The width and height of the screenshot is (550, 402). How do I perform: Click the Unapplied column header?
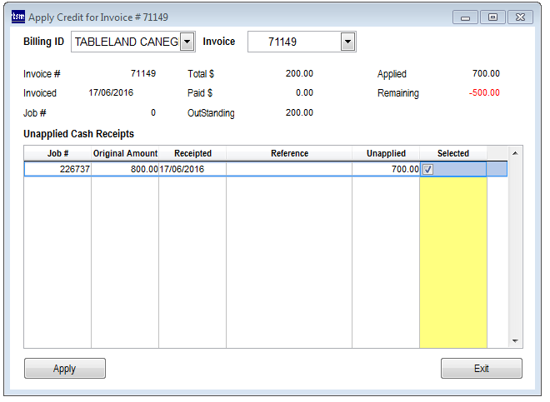[386, 153]
